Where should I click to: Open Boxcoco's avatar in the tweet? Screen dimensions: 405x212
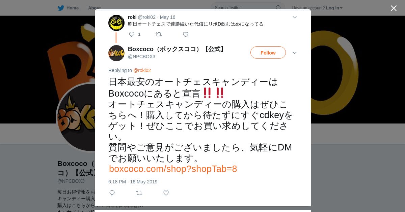[116, 53]
